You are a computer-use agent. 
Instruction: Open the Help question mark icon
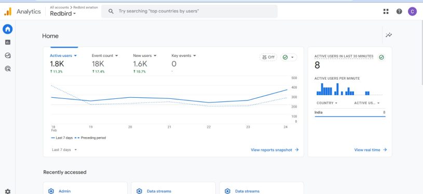coord(399,11)
